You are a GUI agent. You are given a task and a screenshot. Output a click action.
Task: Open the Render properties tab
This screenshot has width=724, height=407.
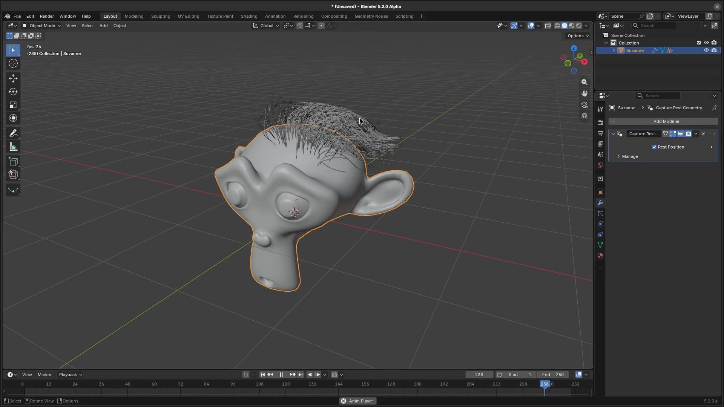tap(600, 123)
